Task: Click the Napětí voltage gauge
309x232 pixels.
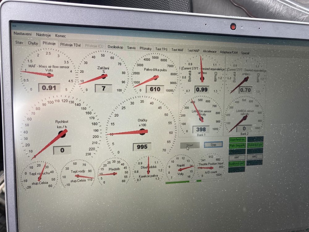Action: coord(180,170)
